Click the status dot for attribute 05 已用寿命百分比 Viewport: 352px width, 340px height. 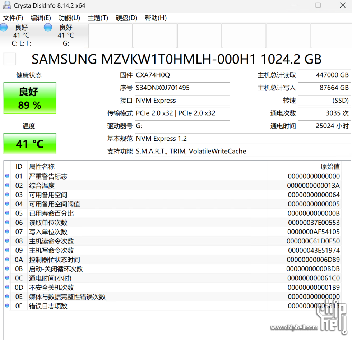[7, 213]
